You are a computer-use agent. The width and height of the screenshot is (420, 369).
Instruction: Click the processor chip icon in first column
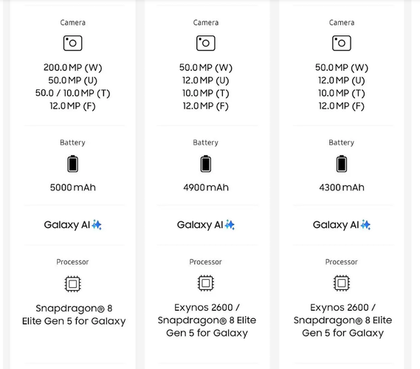72,283
